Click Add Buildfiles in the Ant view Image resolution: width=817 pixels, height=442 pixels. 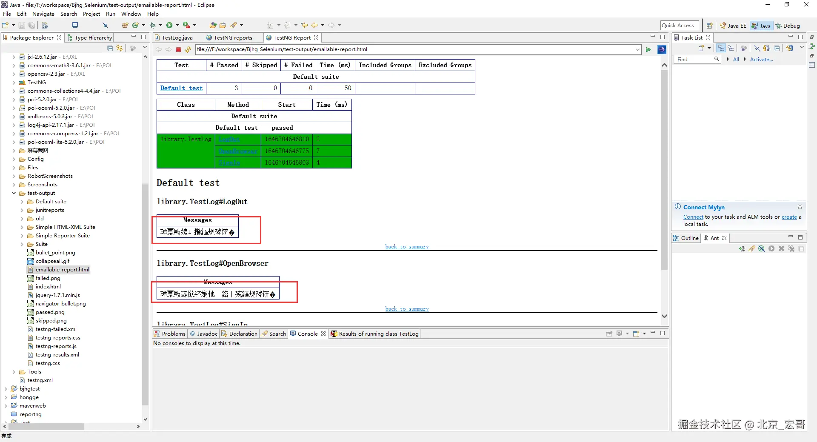coord(742,249)
